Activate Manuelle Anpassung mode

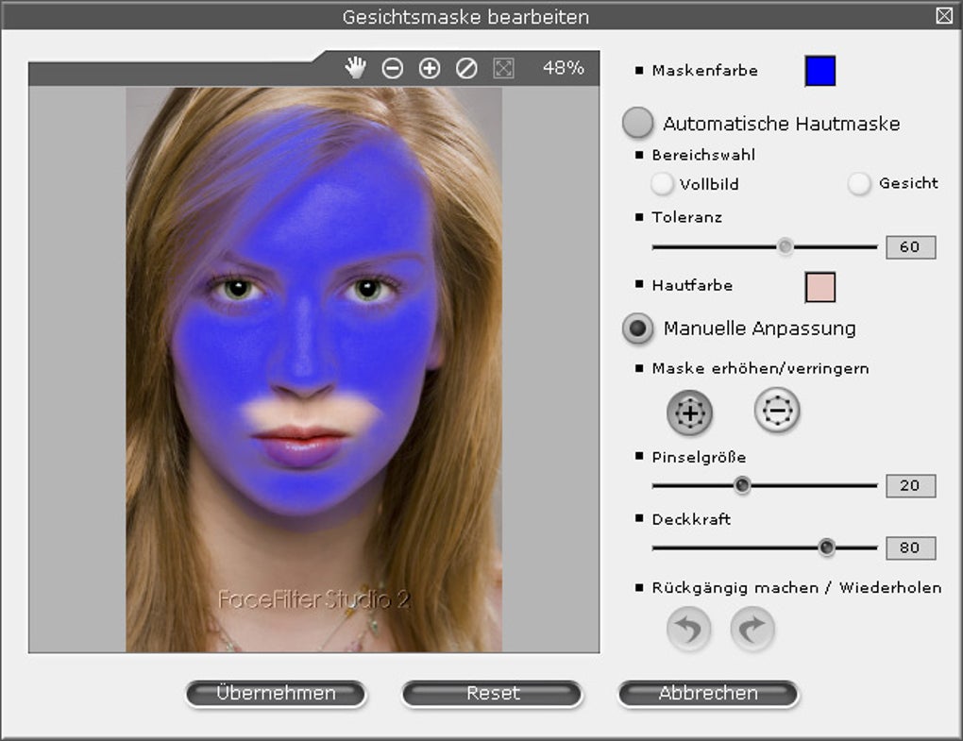click(638, 329)
